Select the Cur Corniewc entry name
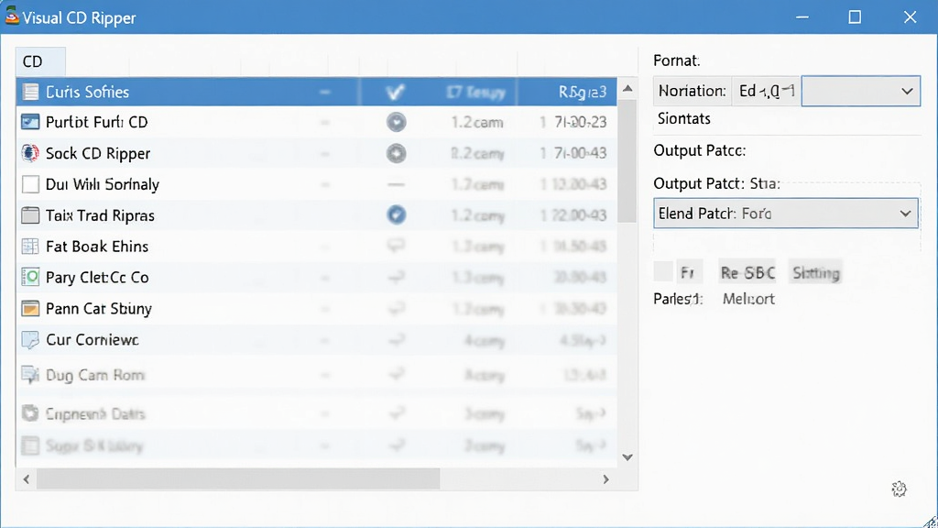The image size is (938, 528). pos(93,339)
